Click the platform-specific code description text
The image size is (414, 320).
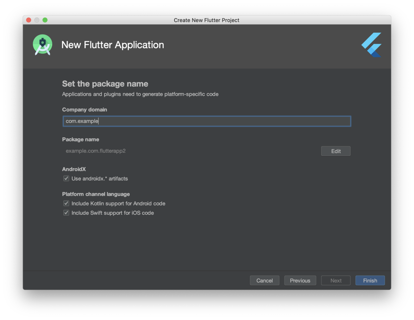click(x=140, y=94)
